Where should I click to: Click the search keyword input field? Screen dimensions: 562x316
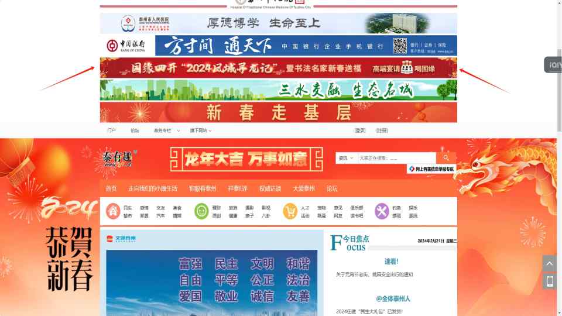[397, 158]
